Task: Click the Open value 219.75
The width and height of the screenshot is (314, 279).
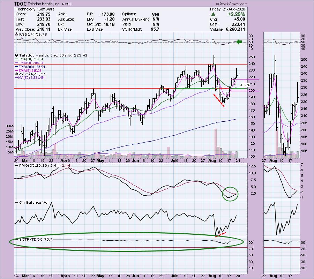Action: pos(44,14)
